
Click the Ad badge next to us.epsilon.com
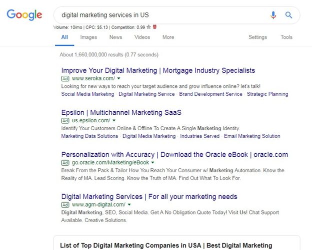click(65, 121)
